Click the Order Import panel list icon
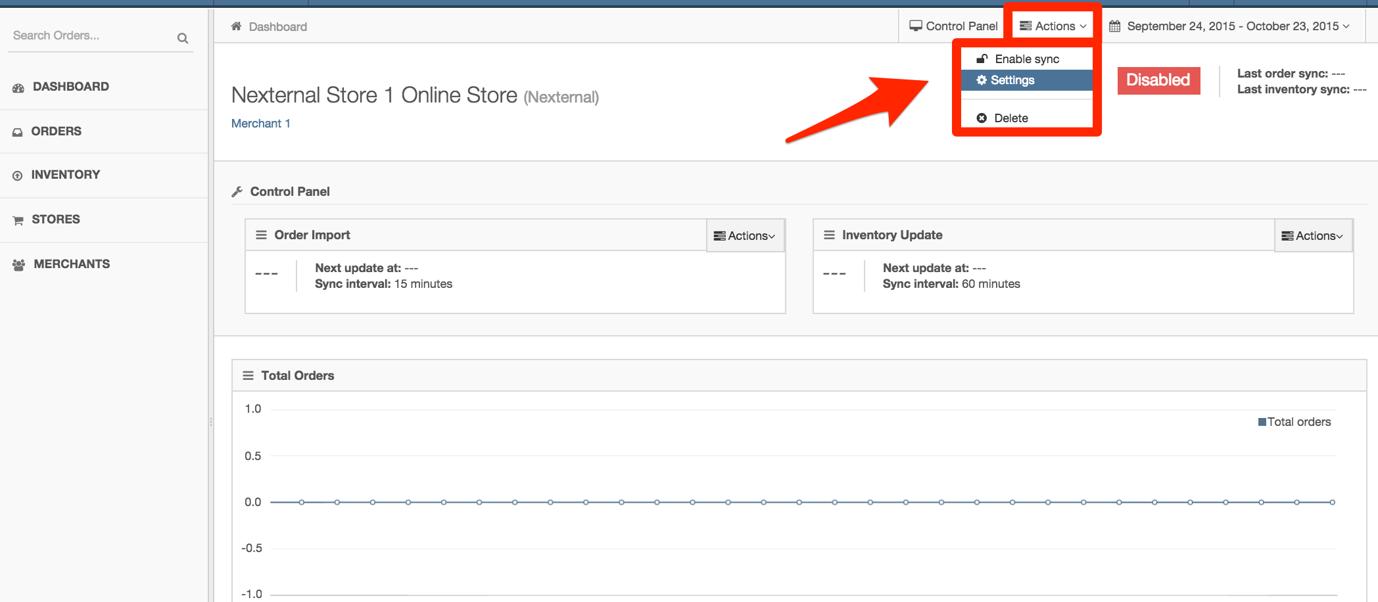 (x=261, y=235)
